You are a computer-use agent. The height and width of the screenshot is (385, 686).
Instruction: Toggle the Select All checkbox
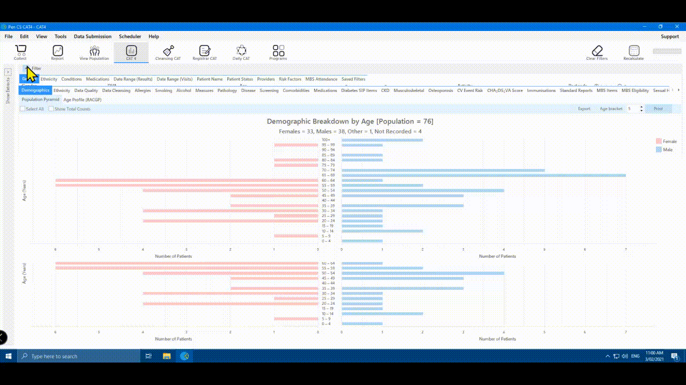click(x=23, y=109)
